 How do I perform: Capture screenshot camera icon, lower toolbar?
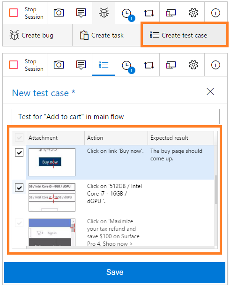(59, 65)
